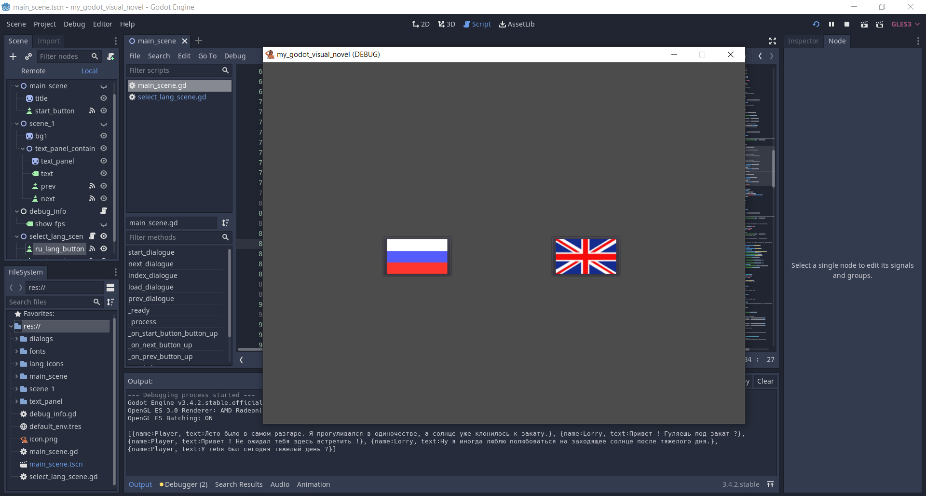Click the Search files input field

[54, 302]
